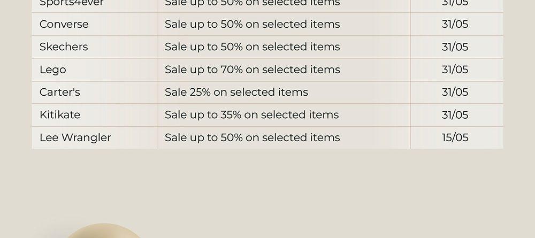
Task: Click Kitikate's sale up to 35% text
Action: click(x=251, y=114)
